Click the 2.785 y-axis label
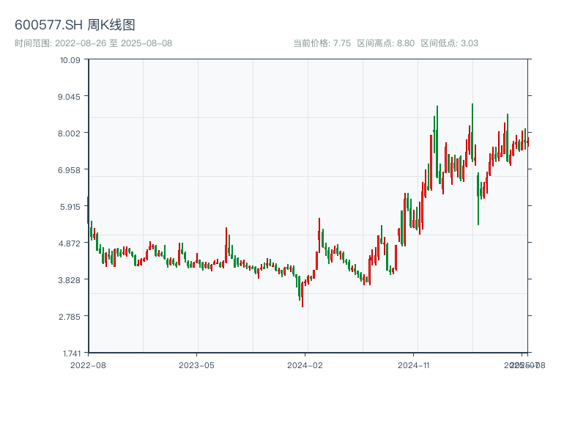This screenshot has height=440, width=586. 70,317
